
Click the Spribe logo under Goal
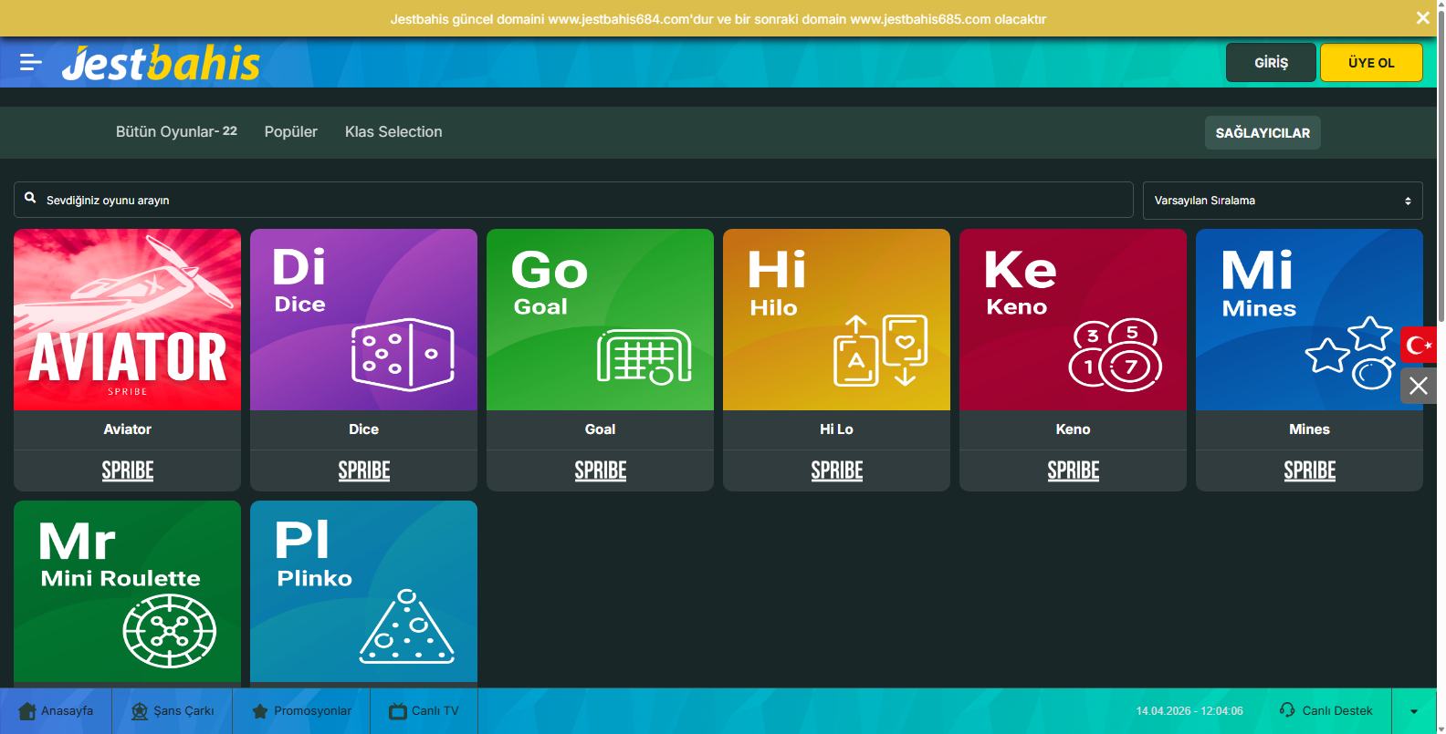point(601,470)
